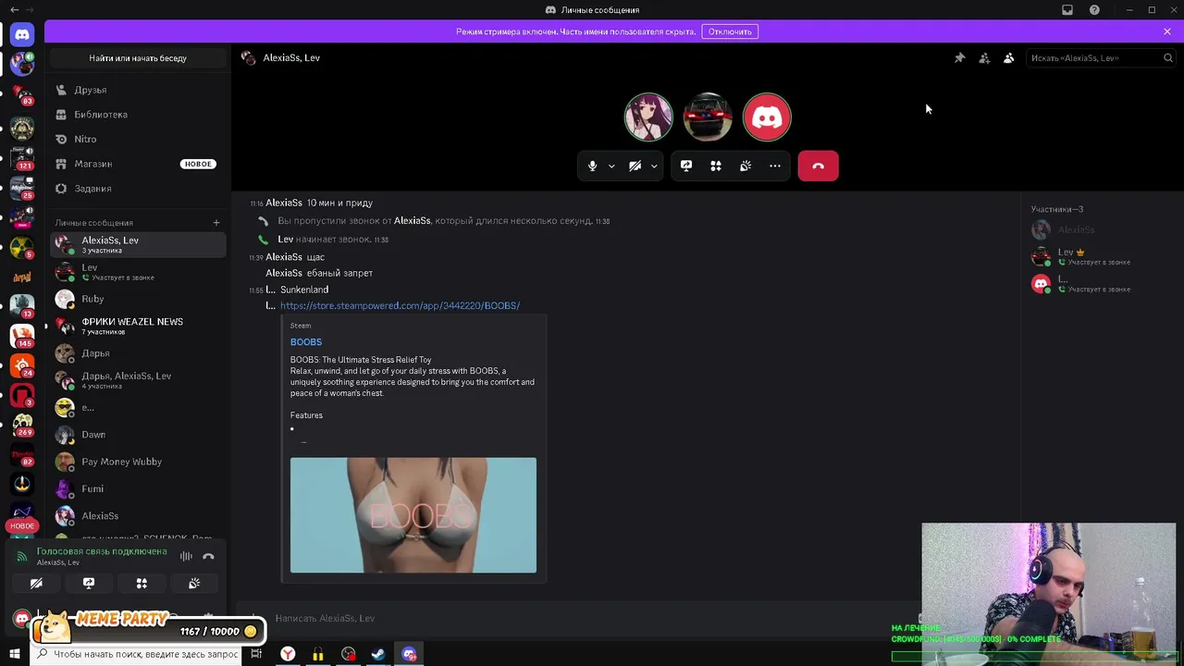Open microphone input device options arrow

(611, 166)
